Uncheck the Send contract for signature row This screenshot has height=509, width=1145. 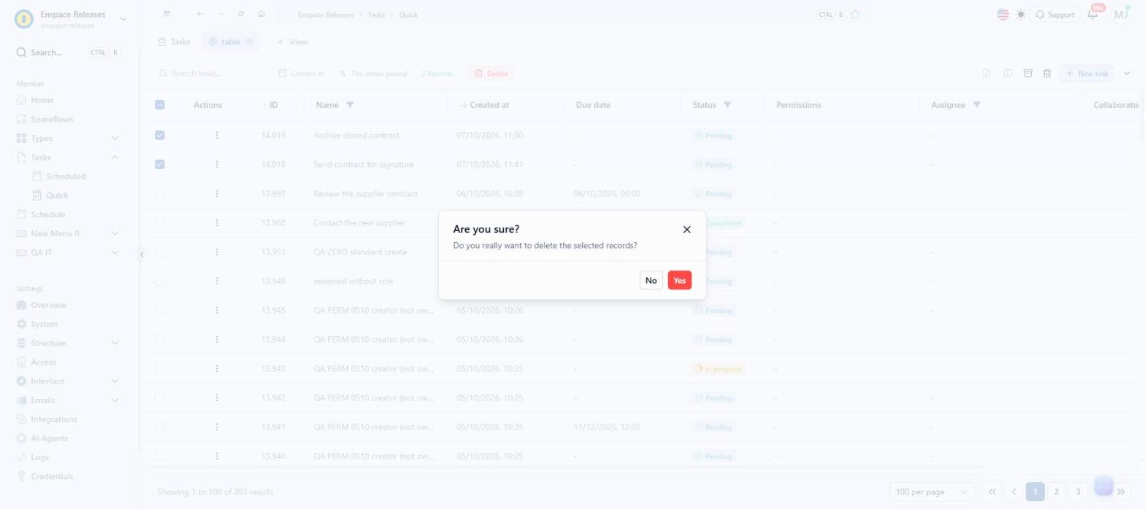pos(160,164)
